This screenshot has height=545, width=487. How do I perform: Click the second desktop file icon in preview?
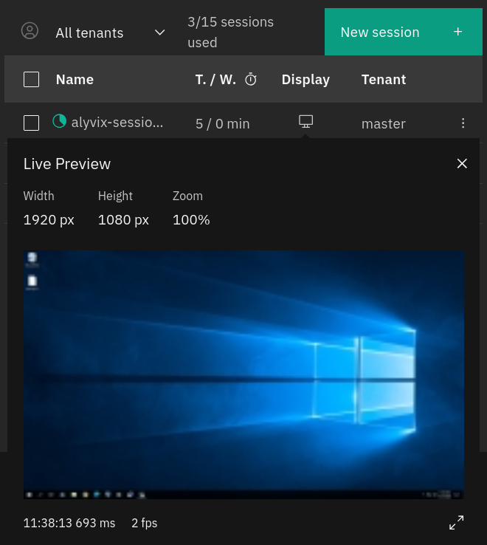click(32, 282)
